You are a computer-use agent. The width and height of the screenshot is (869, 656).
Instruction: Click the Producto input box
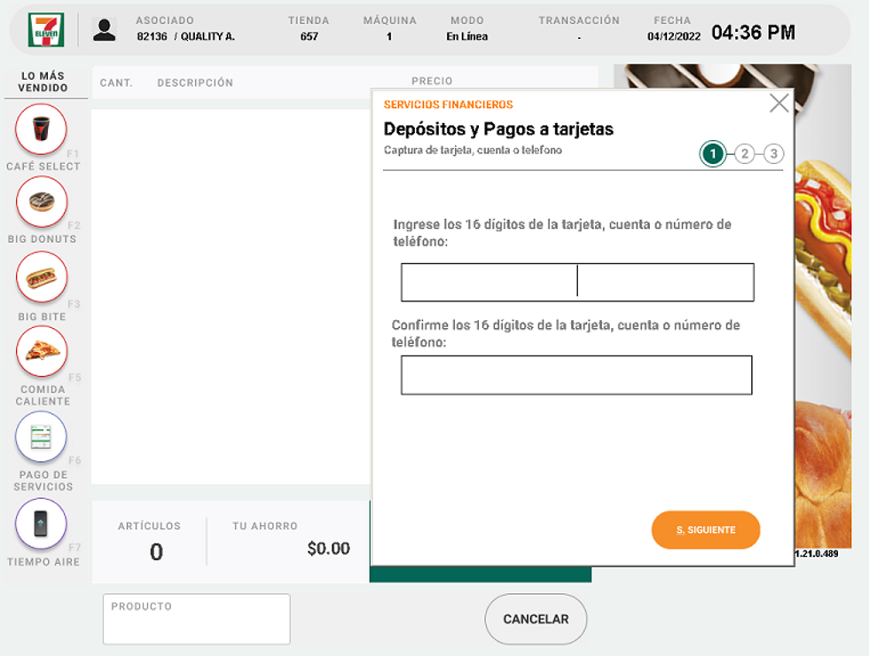(x=197, y=620)
